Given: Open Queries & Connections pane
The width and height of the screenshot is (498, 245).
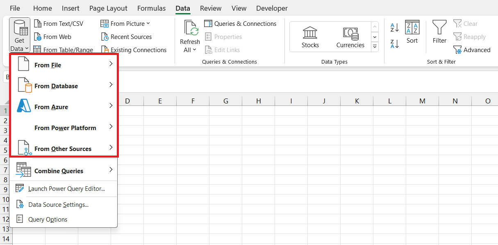Looking at the screenshot, I should 240,24.
